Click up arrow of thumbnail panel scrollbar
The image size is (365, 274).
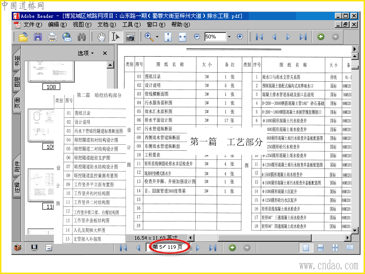click(110, 65)
